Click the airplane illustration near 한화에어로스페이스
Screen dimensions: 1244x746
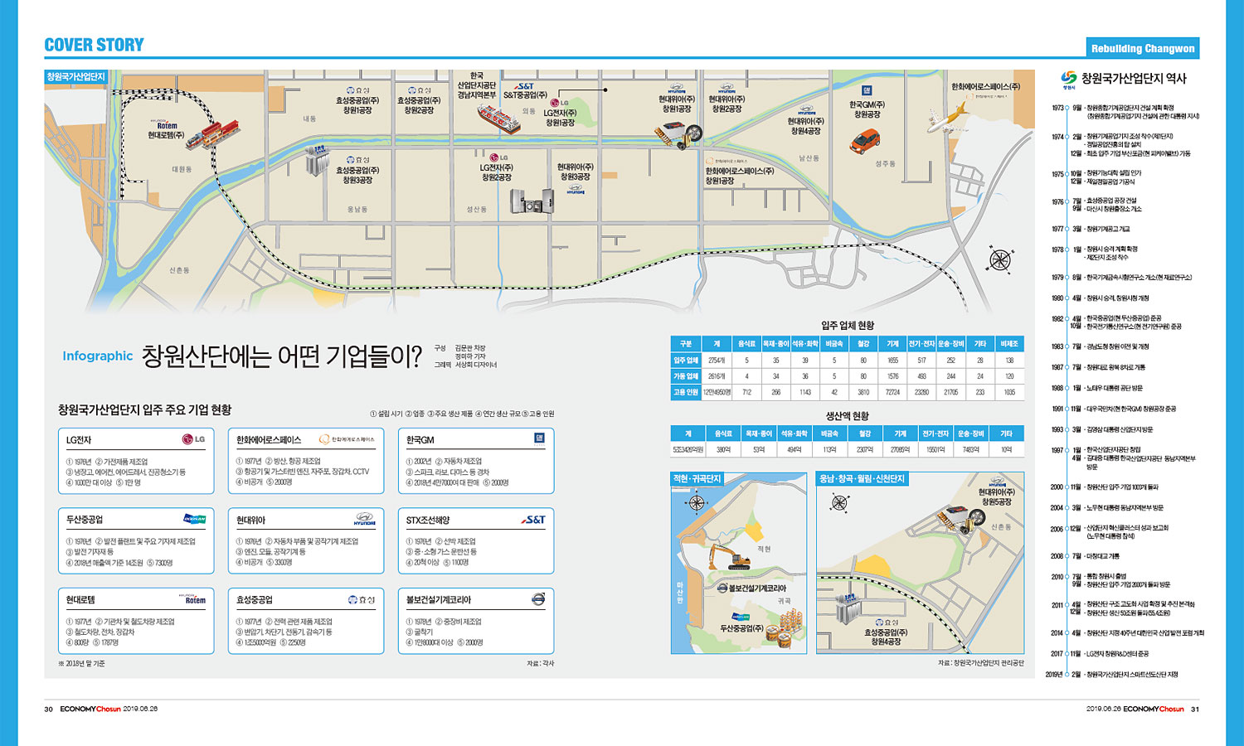[947, 118]
